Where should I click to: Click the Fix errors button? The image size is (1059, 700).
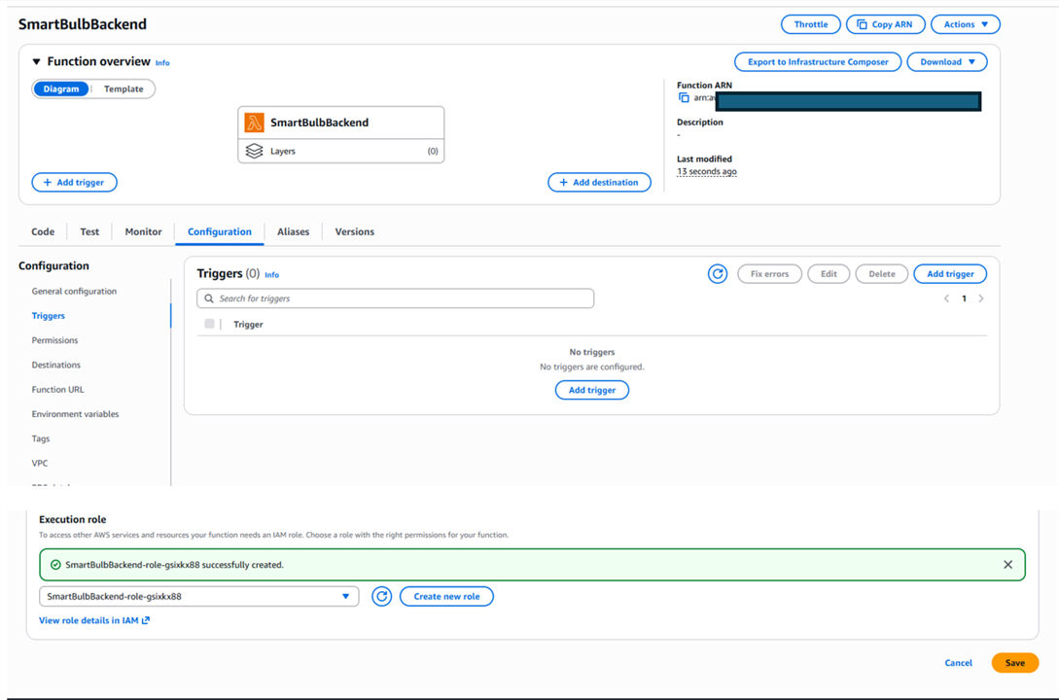pyautogui.click(x=769, y=274)
